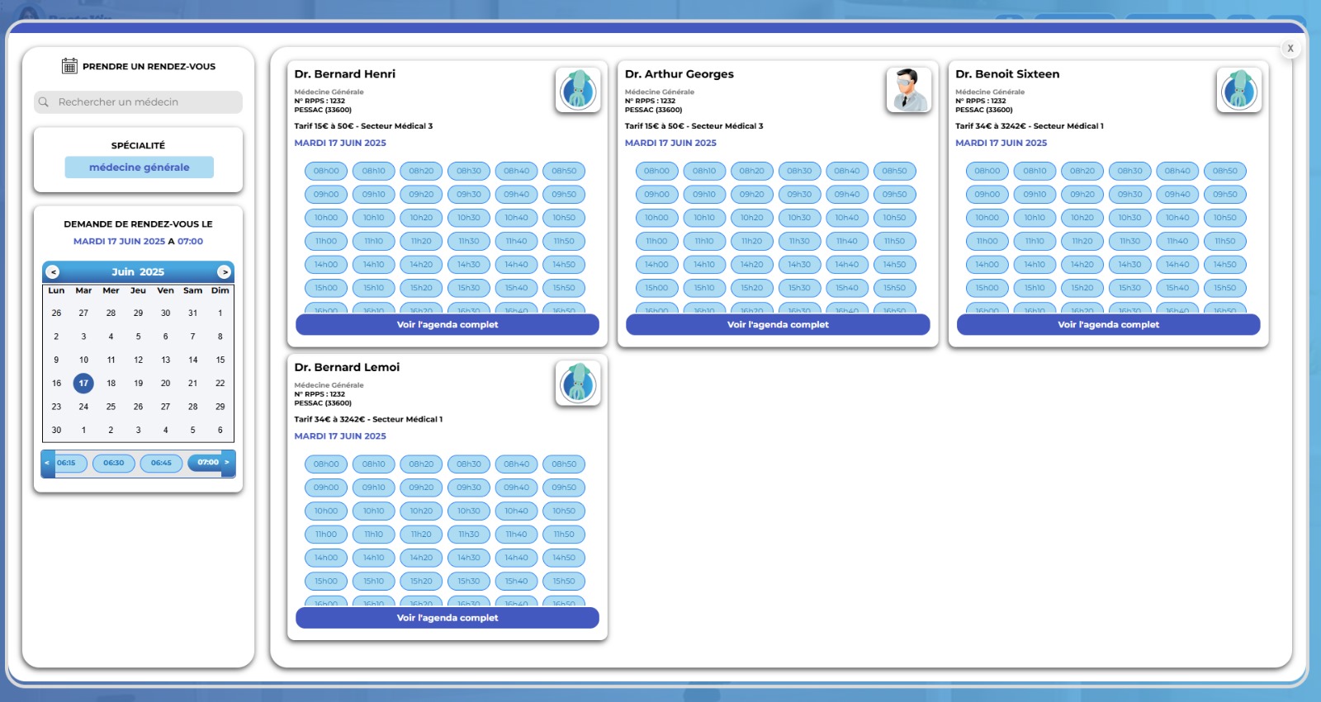Click the search magnifier icon
This screenshot has width=1321, height=702.
44,102
